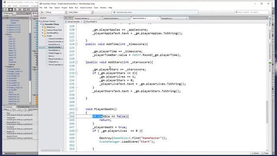277x156 pixels.
Task: Open GameMaster.cs in the Solution tree
Action: tap(54, 50)
